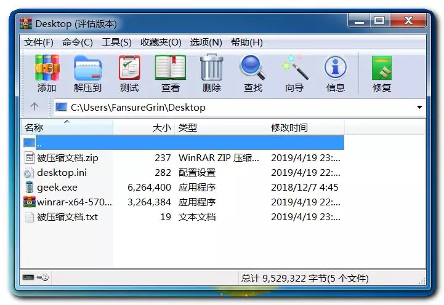This screenshot has height=305, width=444.
Task: Maximize the Desktop WinRAR window
Action: click(x=379, y=21)
